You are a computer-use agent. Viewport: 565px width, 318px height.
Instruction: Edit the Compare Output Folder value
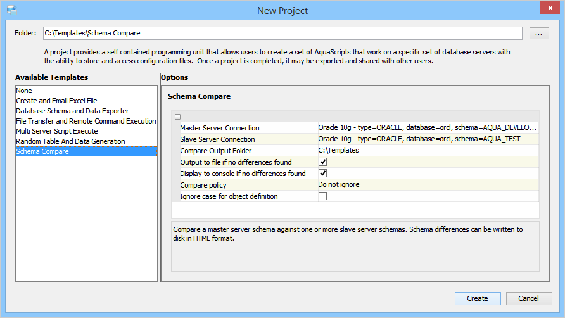click(x=428, y=150)
